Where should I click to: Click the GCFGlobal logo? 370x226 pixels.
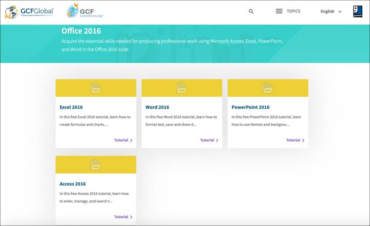pyautogui.click(x=29, y=12)
